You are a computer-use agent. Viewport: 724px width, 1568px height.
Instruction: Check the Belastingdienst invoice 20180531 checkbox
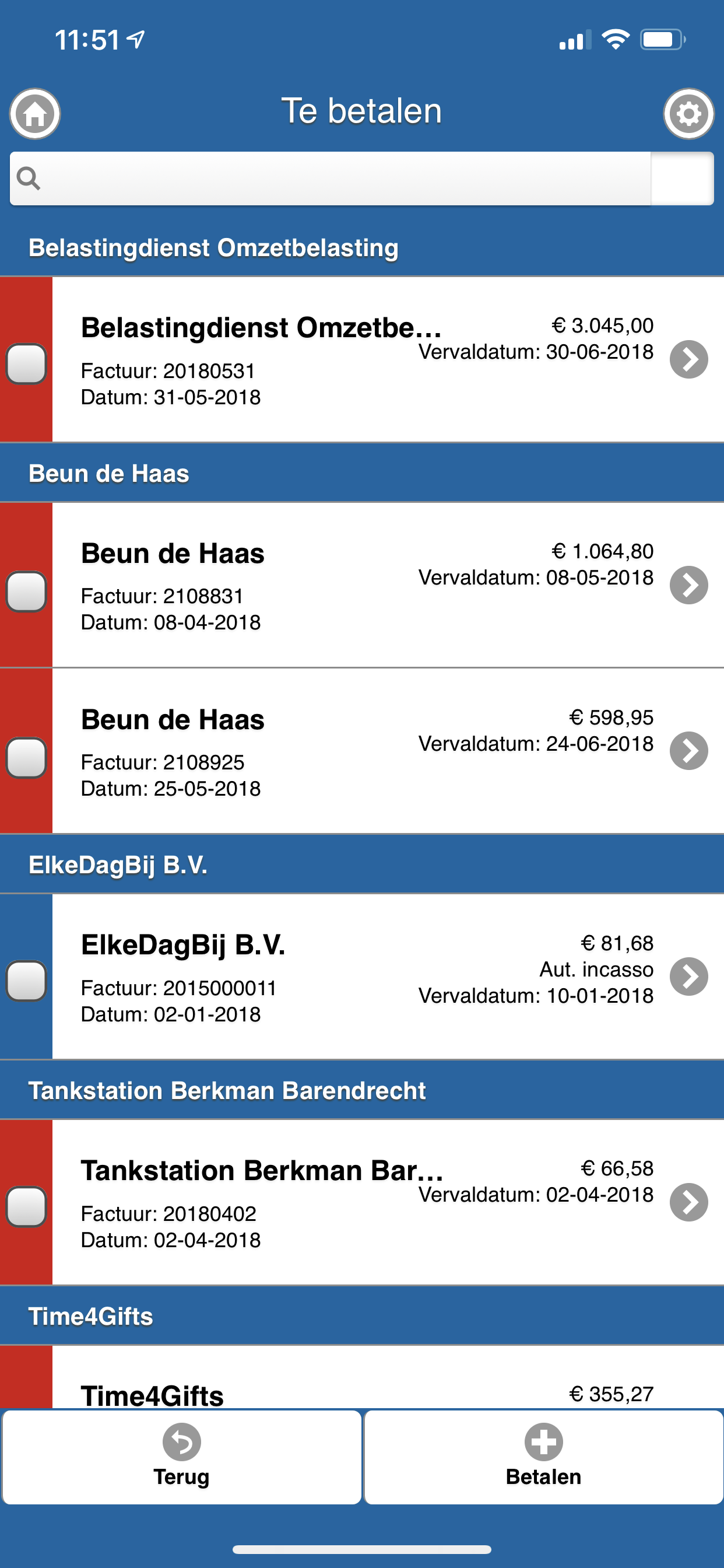point(26,363)
